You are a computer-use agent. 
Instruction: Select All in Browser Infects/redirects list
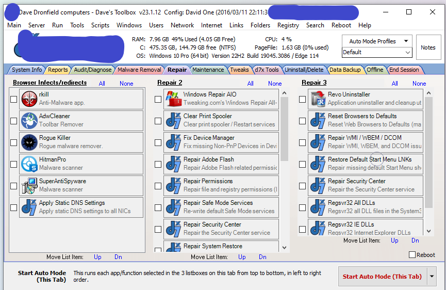point(102,84)
